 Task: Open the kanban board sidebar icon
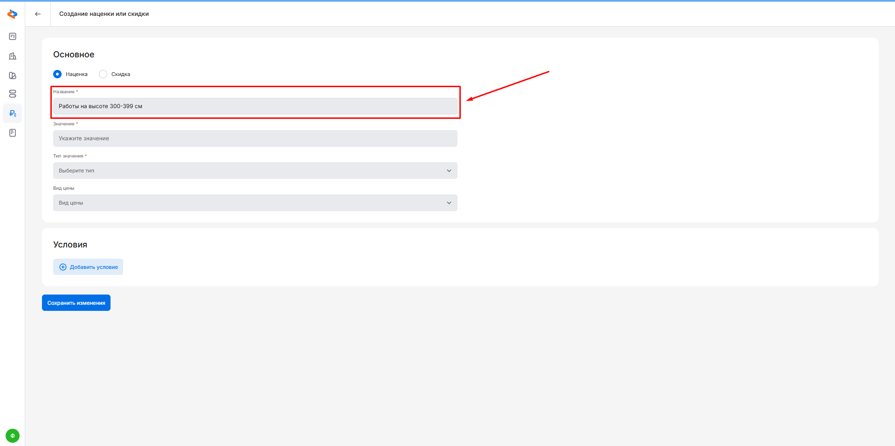(13, 36)
